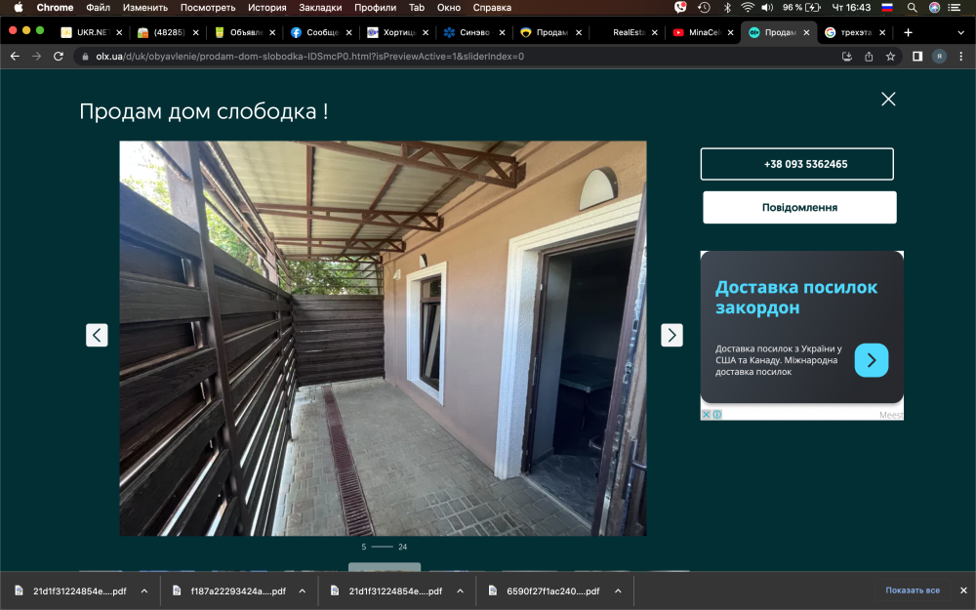Reload the page
976x610 pixels.
point(59,57)
